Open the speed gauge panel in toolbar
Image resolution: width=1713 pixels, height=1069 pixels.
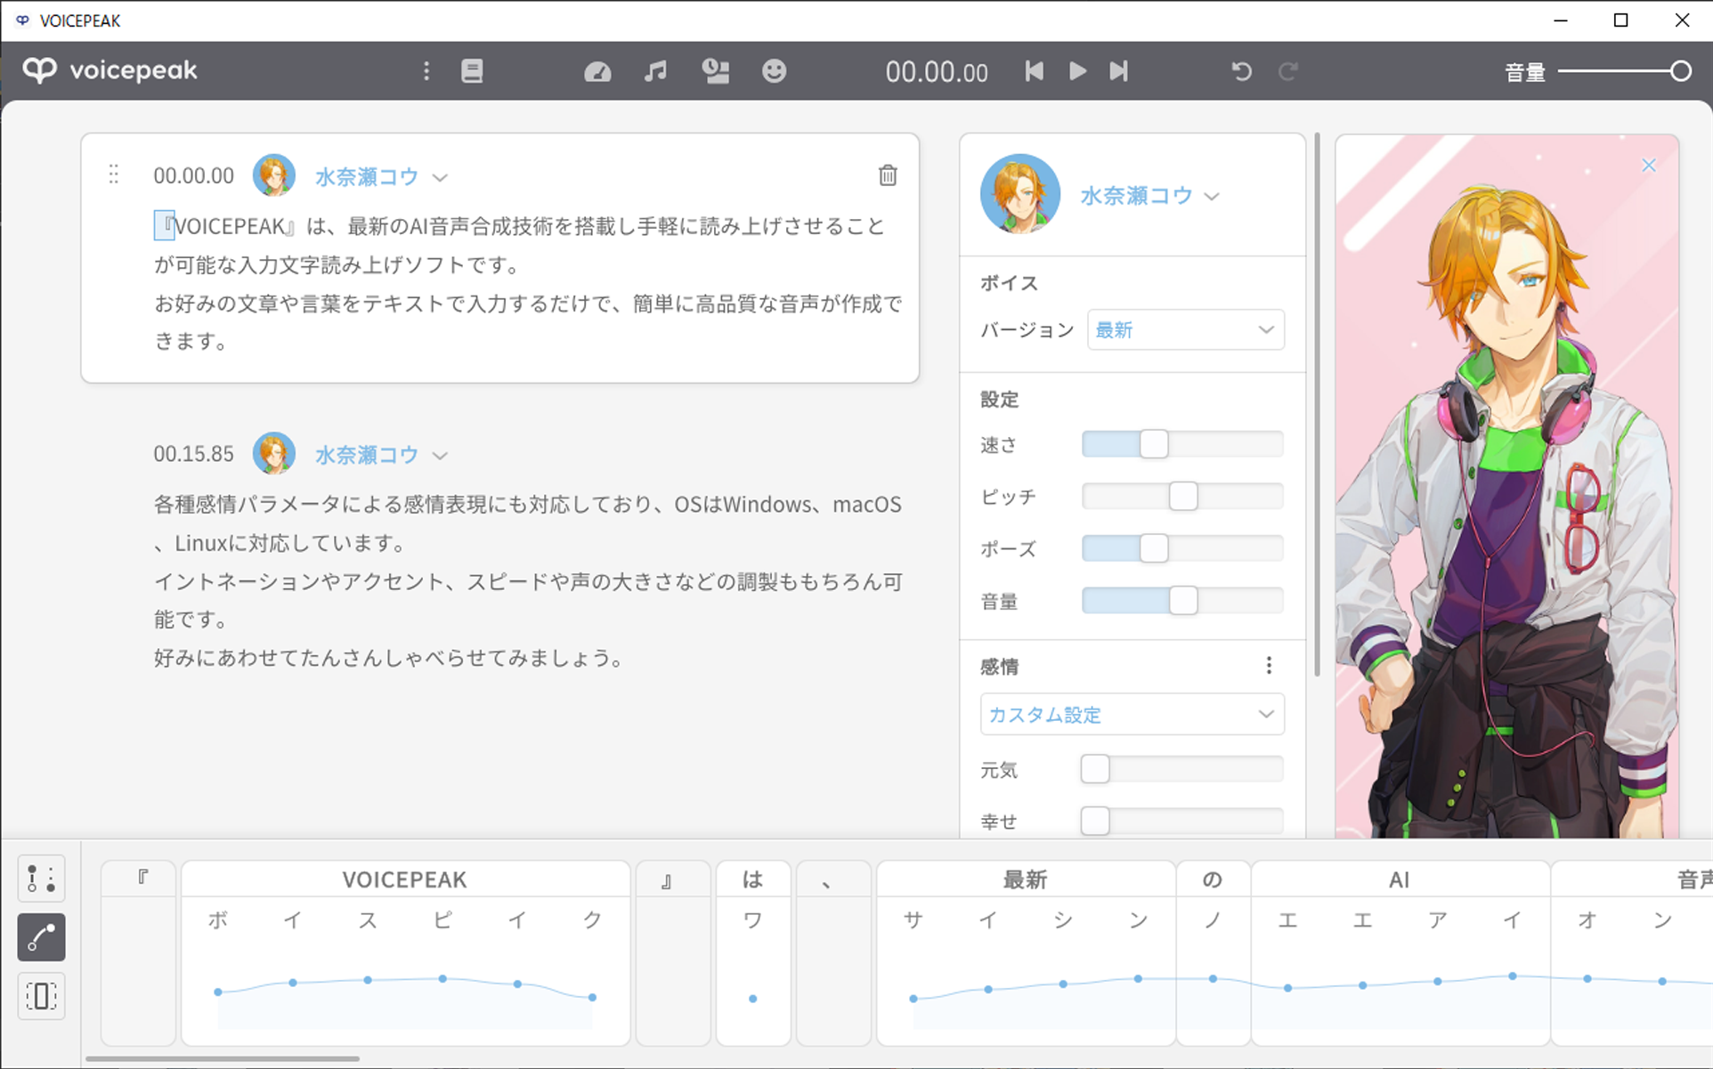pyautogui.click(x=597, y=71)
